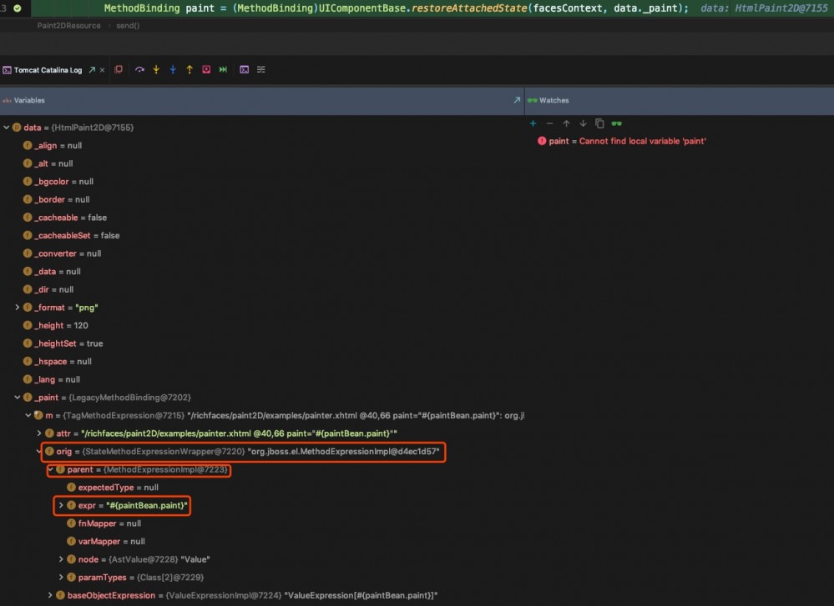Toggle the watches glasses icon

click(x=616, y=123)
